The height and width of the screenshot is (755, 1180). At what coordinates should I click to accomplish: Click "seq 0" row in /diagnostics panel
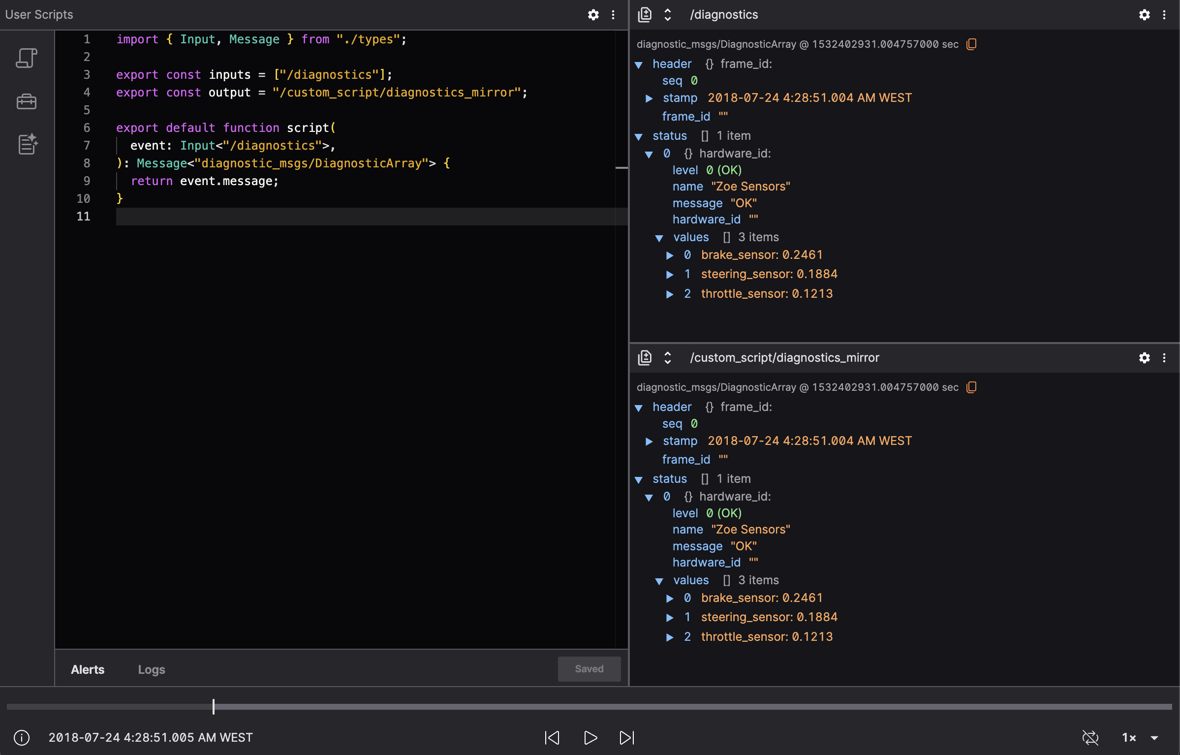680,81
